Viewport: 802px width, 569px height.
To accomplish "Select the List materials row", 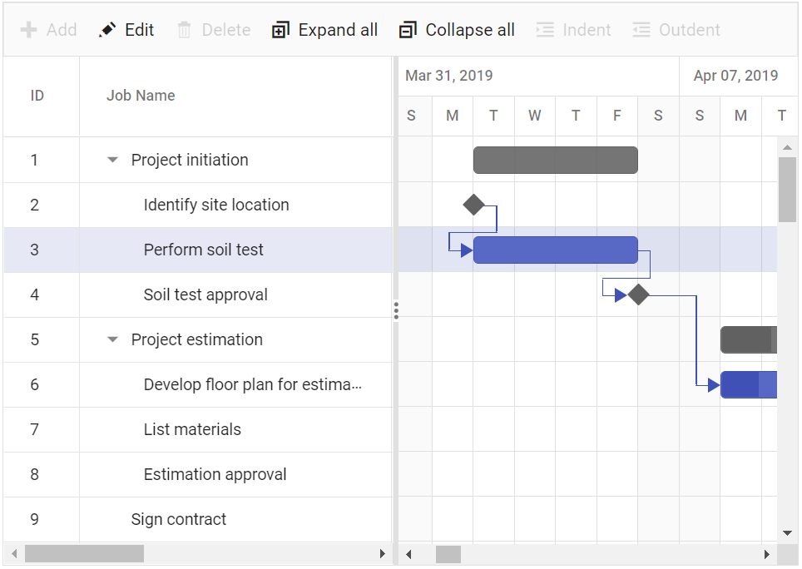I will [192, 429].
